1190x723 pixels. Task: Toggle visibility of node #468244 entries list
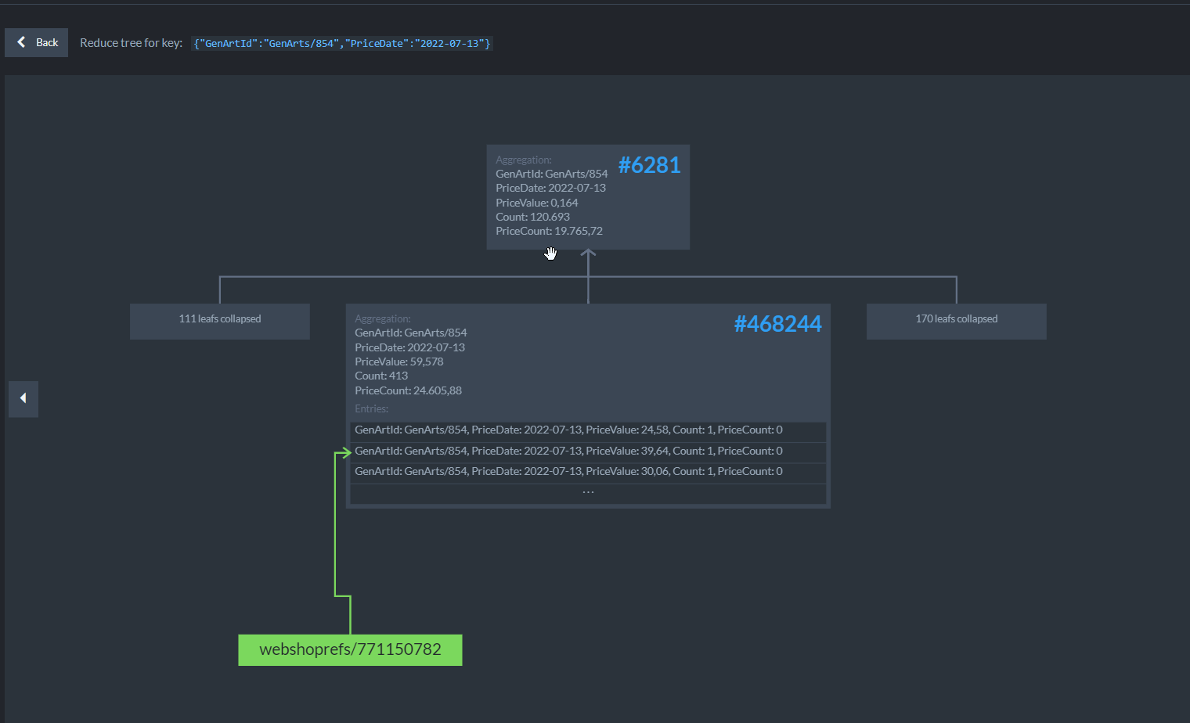pos(371,408)
